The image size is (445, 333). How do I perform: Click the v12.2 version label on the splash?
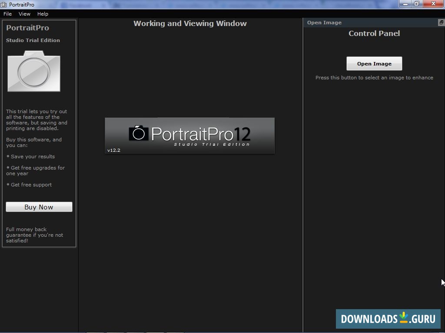tap(114, 150)
